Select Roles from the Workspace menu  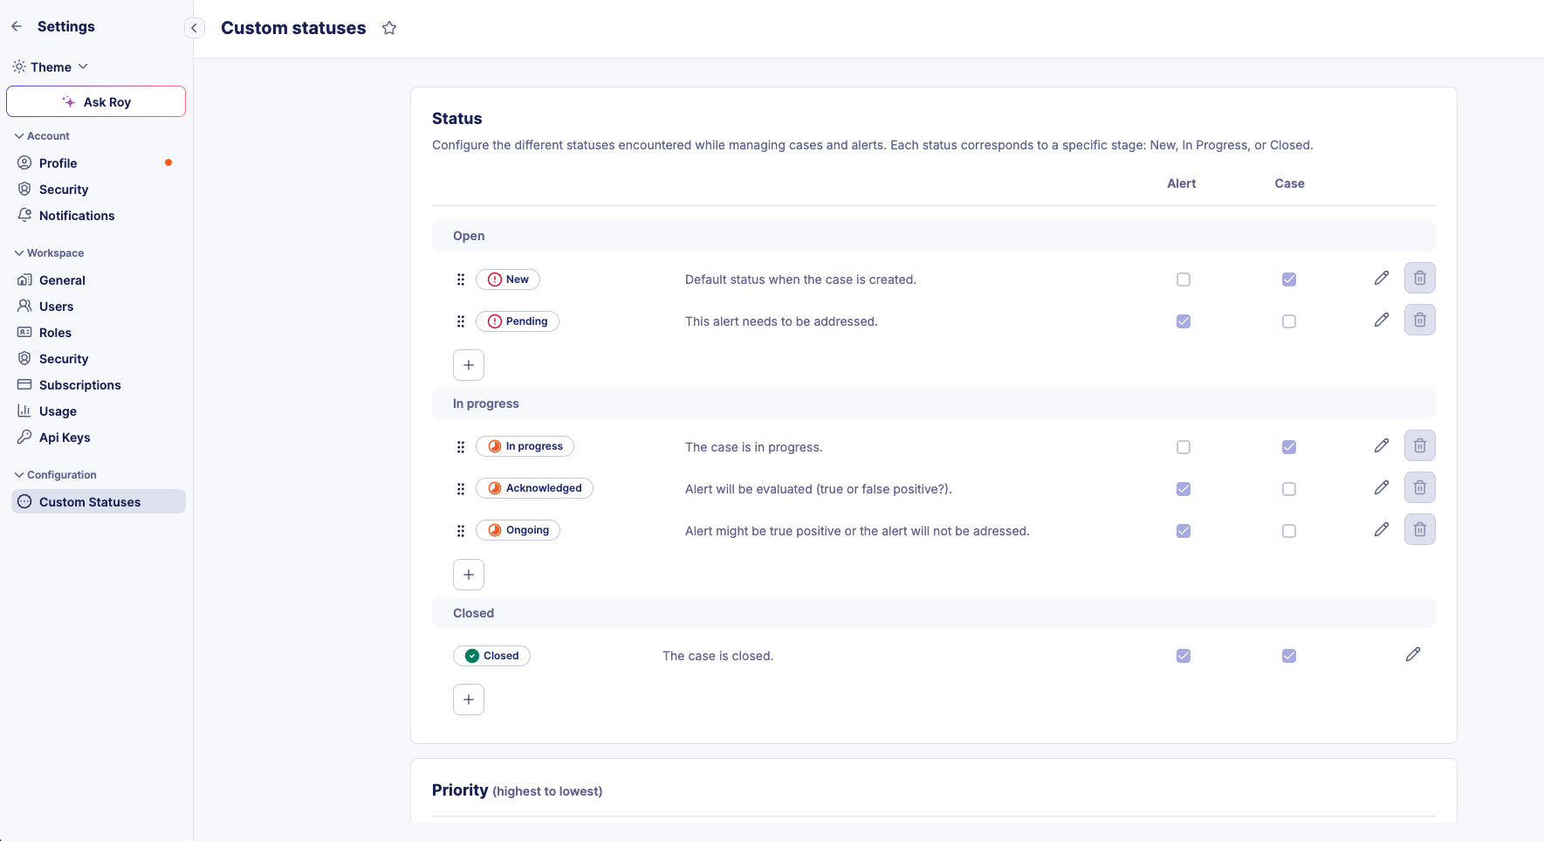[x=56, y=332]
